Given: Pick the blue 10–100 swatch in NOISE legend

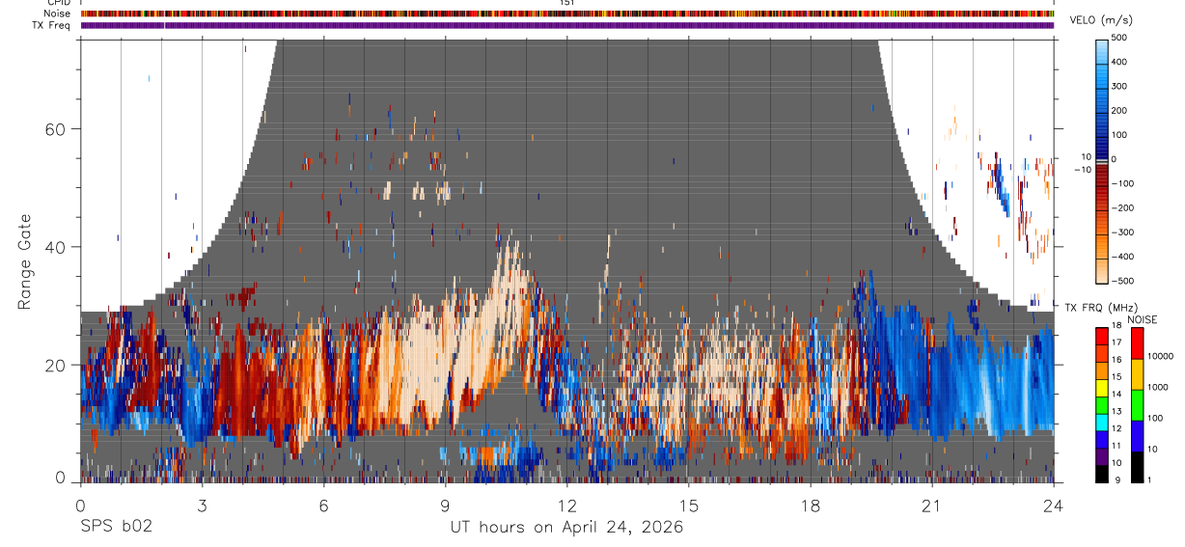Looking at the screenshot, I should point(1138,436).
